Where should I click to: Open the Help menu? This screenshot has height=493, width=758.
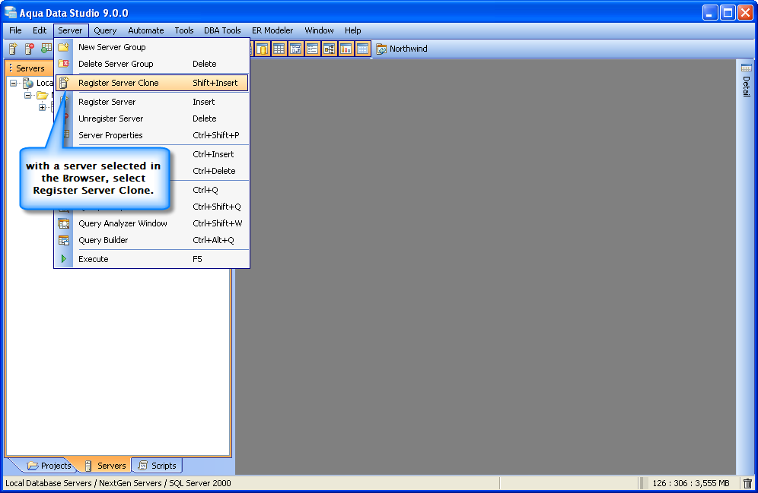(x=353, y=30)
